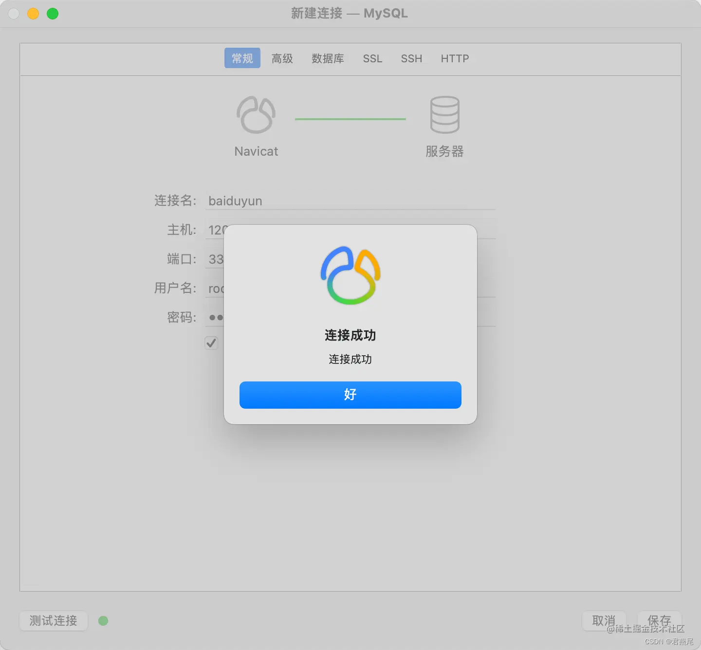This screenshot has width=701, height=650.
Task: Click the 保存 button
Action: point(659,621)
